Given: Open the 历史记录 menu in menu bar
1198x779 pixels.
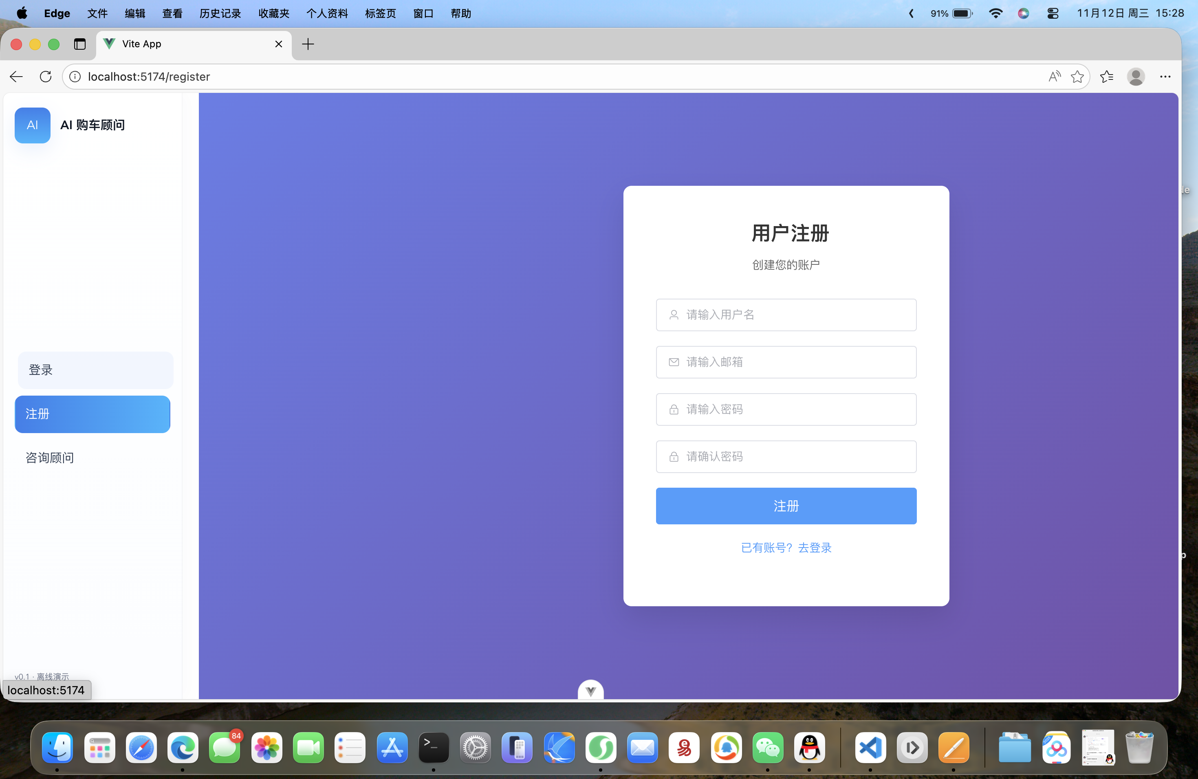Looking at the screenshot, I should point(220,13).
